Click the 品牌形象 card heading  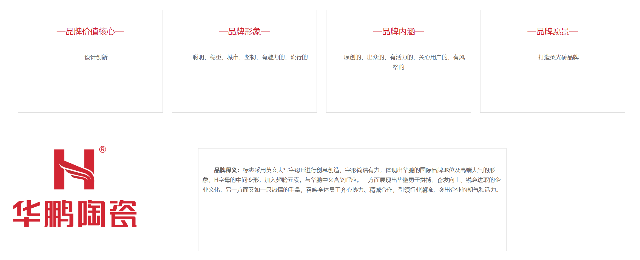(x=244, y=32)
